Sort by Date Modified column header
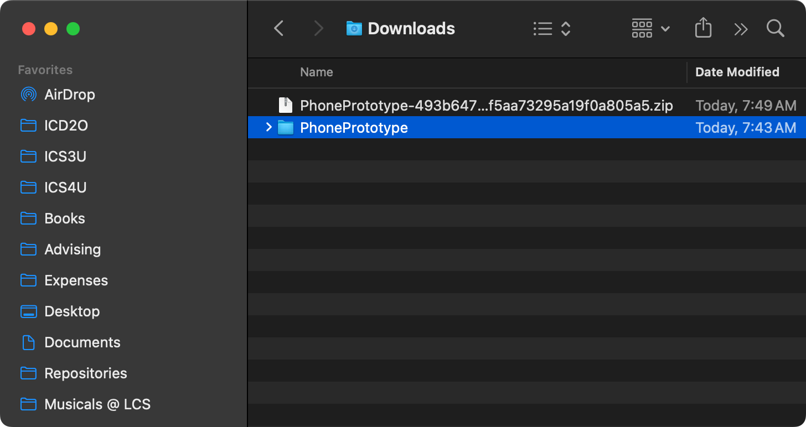The width and height of the screenshot is (806, 427). (x=737, y=72)
